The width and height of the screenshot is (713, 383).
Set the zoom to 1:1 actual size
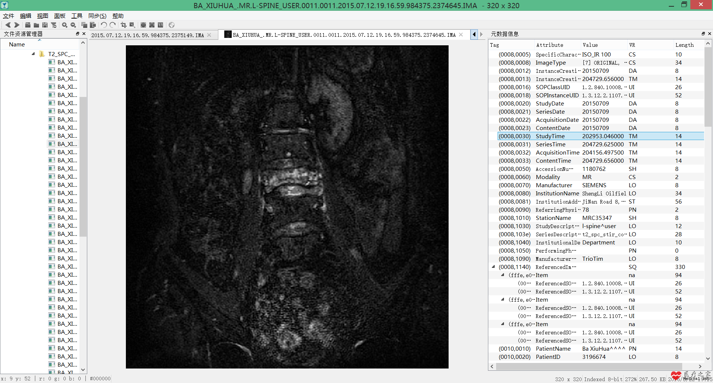tap(160, 25)
